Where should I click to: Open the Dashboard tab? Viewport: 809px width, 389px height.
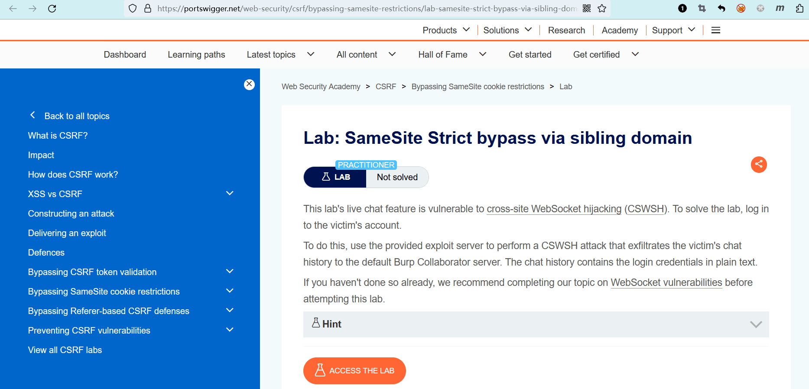pos(125,55)
